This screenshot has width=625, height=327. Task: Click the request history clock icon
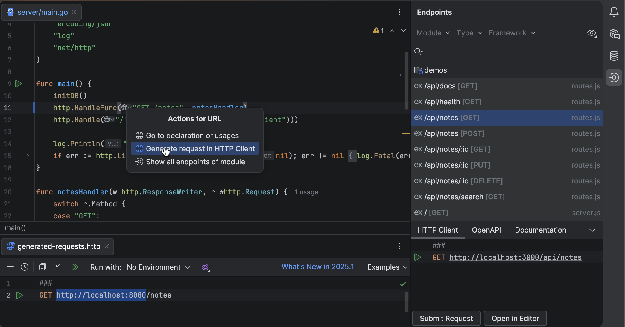[x=25, y=267]
